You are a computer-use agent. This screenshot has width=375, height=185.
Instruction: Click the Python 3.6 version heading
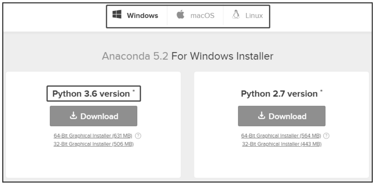(91, 94)
